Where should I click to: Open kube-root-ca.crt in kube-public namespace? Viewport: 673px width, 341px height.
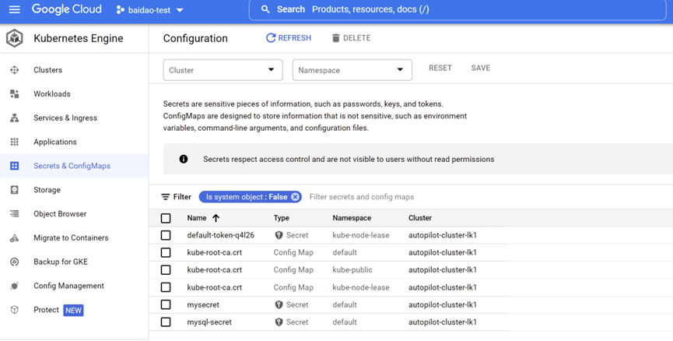214,269
